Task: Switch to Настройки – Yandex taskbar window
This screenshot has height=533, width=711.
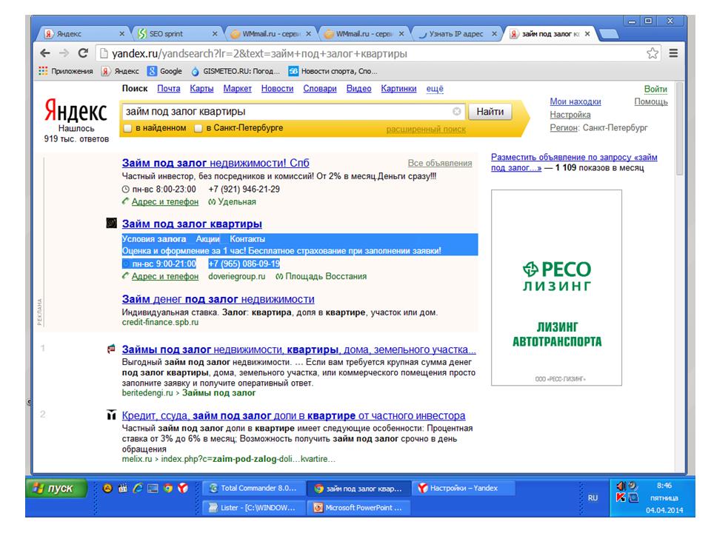Action: [x=464, y=488]
